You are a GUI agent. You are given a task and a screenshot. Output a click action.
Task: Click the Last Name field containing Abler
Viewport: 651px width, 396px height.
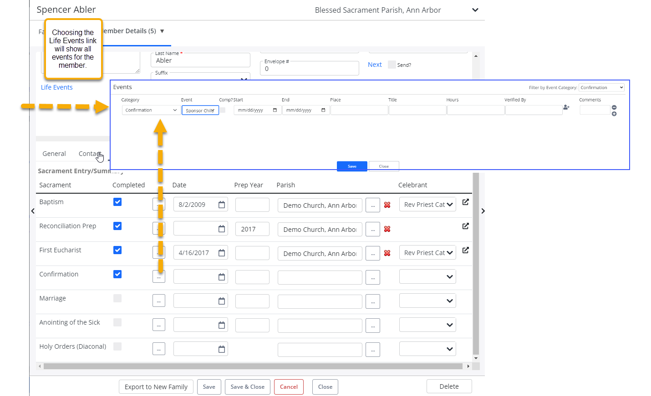pos(200,60)
